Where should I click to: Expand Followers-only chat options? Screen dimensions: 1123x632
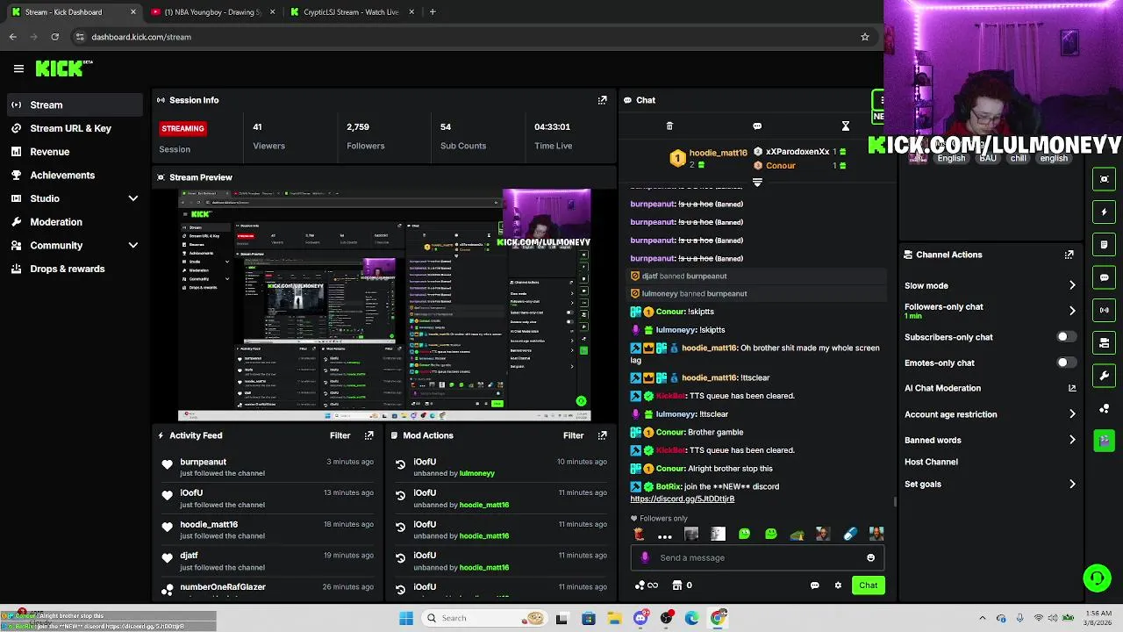coord(1072,311)
